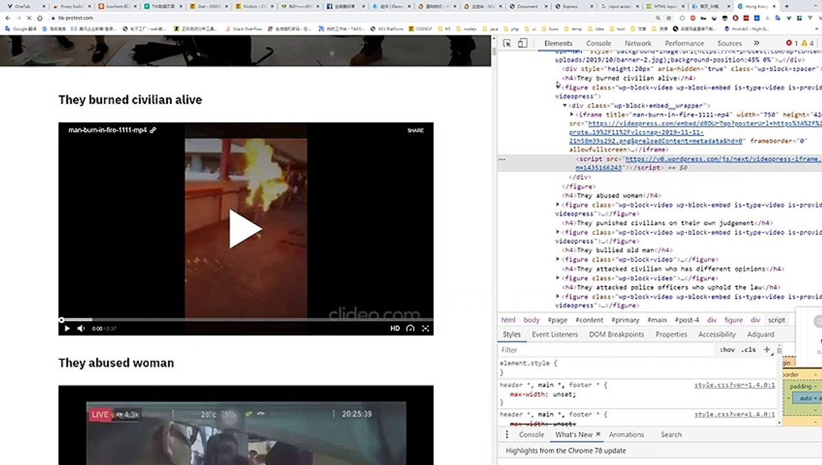Screen dimensions: 822x465
Task: Toggle the device toolbar icon
Action: coord(523,43)
